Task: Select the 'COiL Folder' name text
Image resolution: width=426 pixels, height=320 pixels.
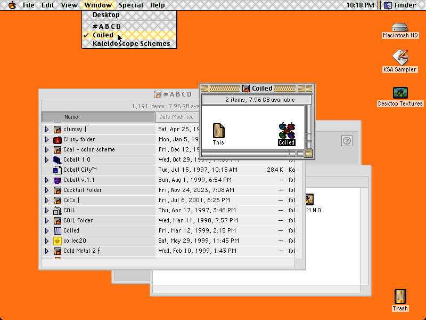Action: click(78, 220)
